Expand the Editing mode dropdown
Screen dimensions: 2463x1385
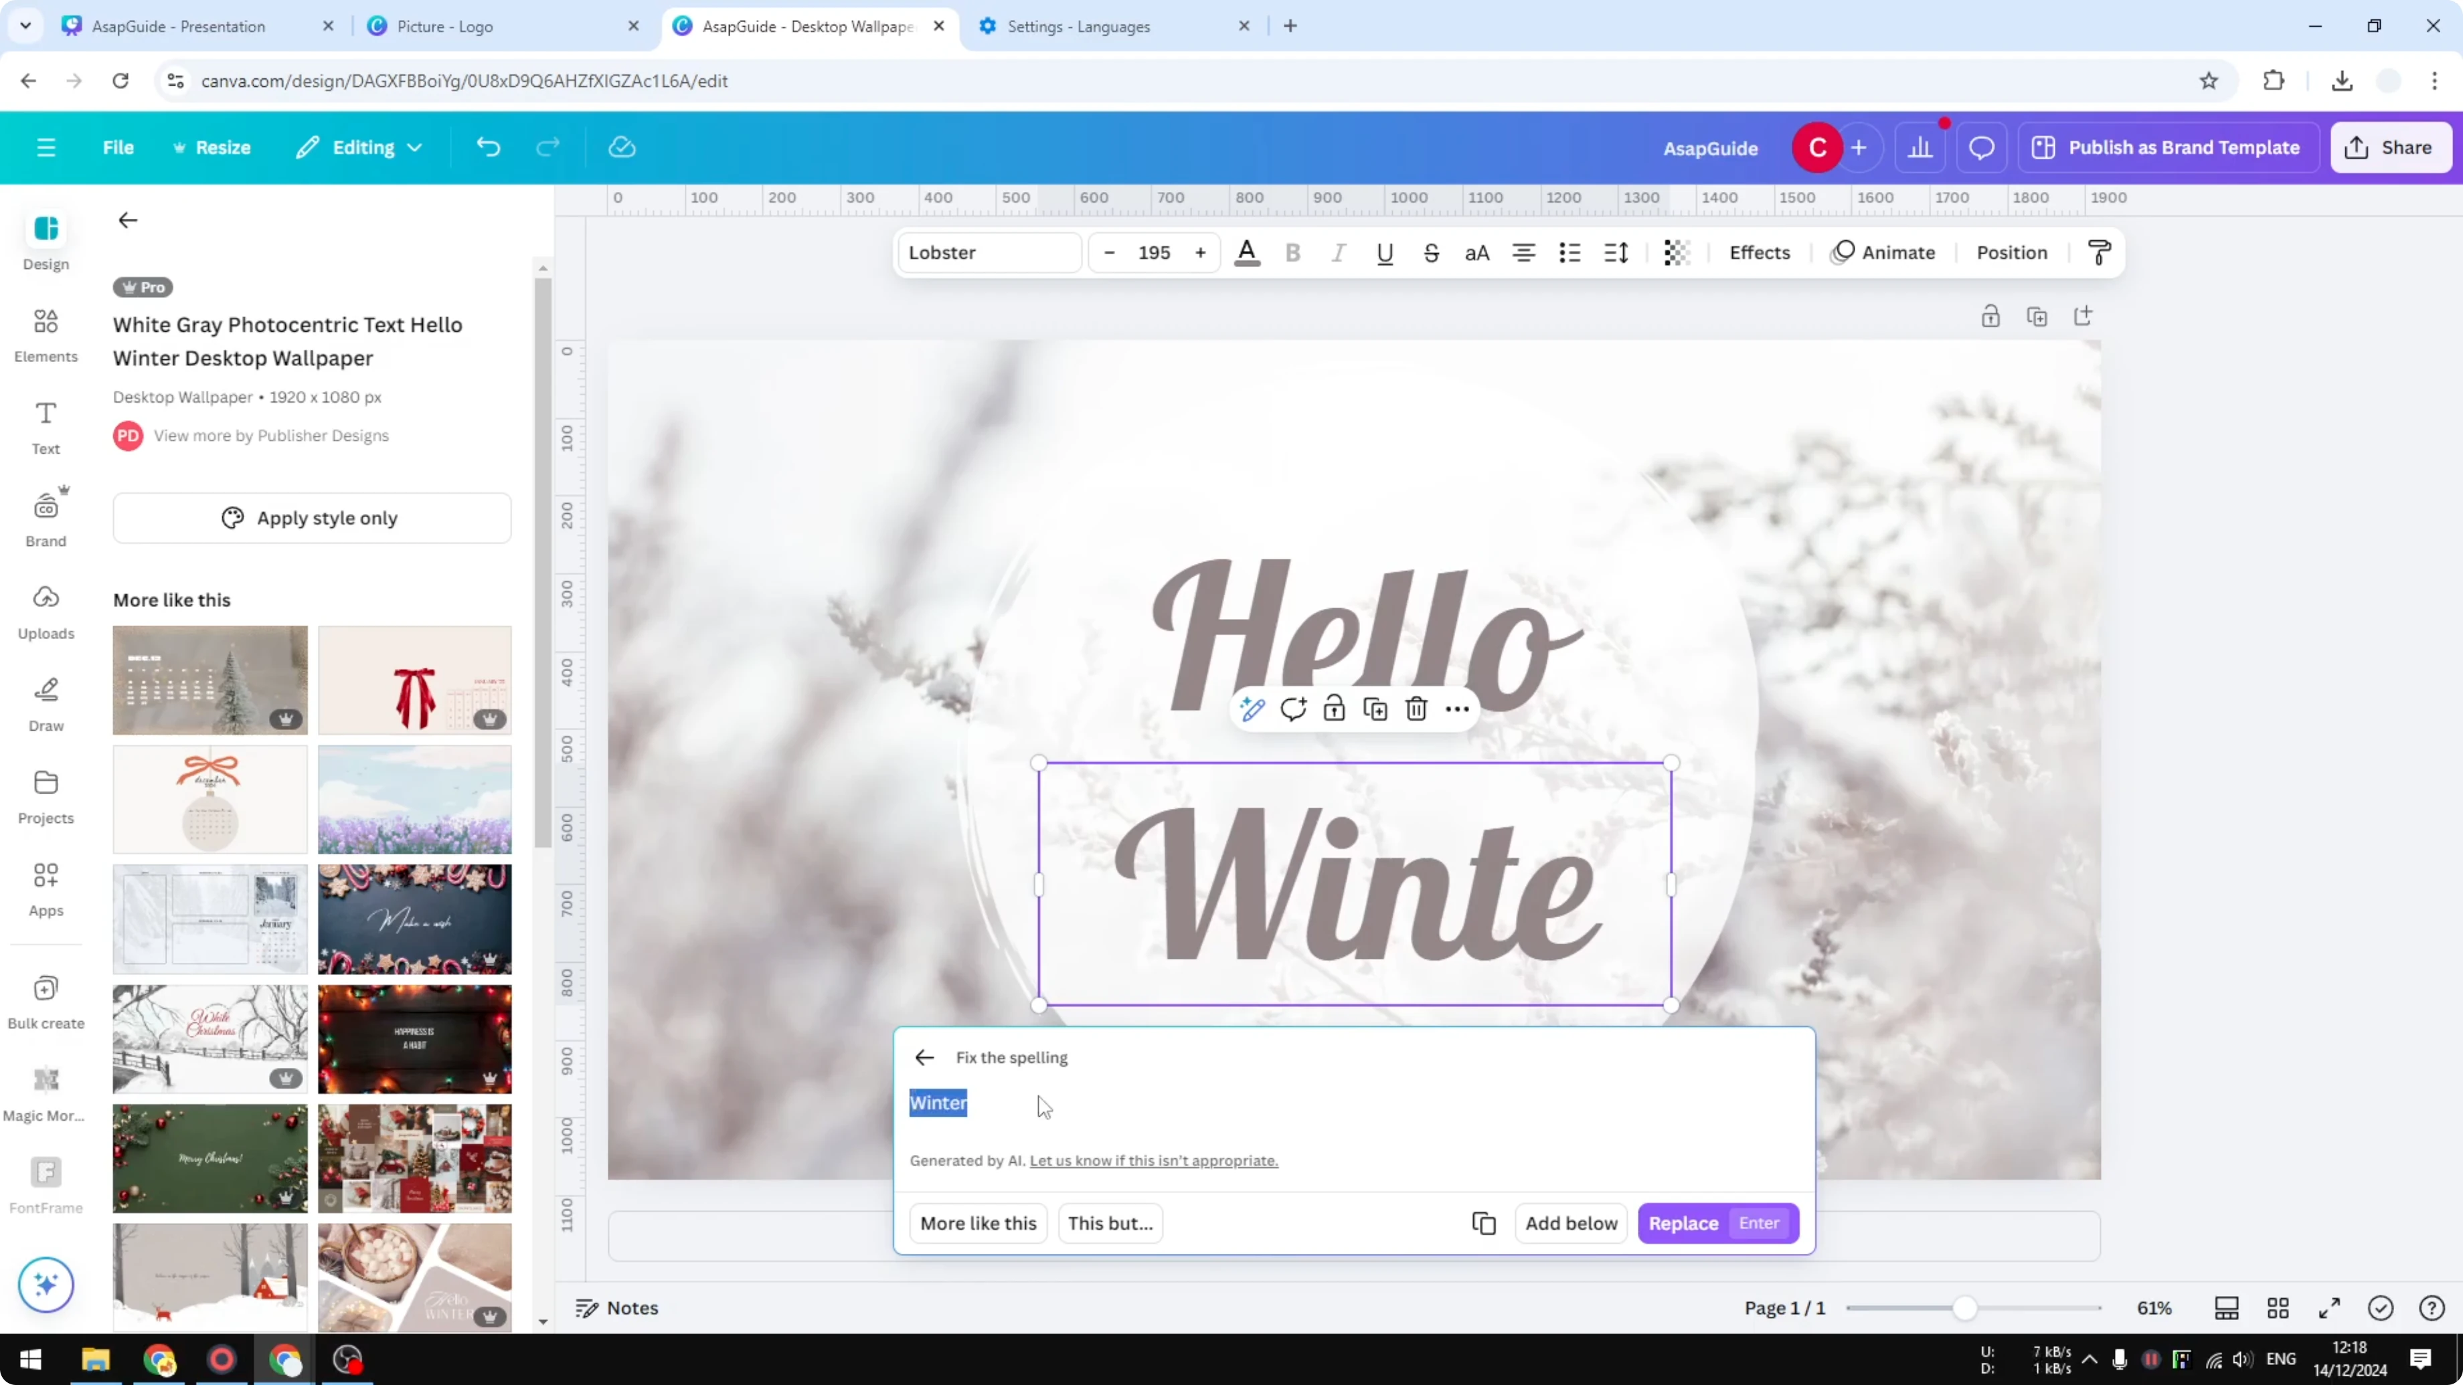pos(359,147)
